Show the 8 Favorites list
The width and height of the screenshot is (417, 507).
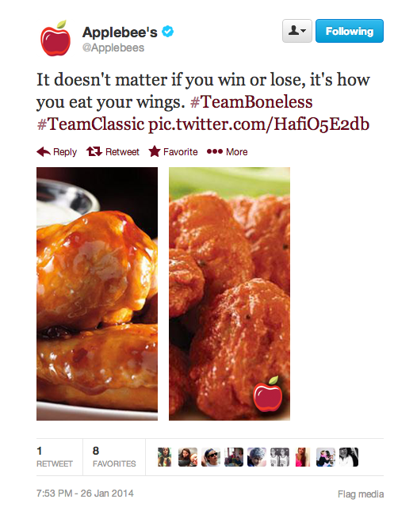(114, 457)
